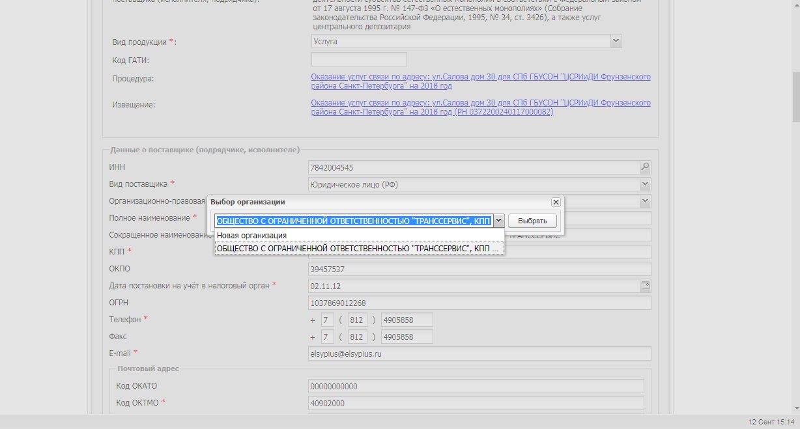Screen dimensions: 800x429
Task: Choose Новая организация from the list
Action: click(359, 236)
